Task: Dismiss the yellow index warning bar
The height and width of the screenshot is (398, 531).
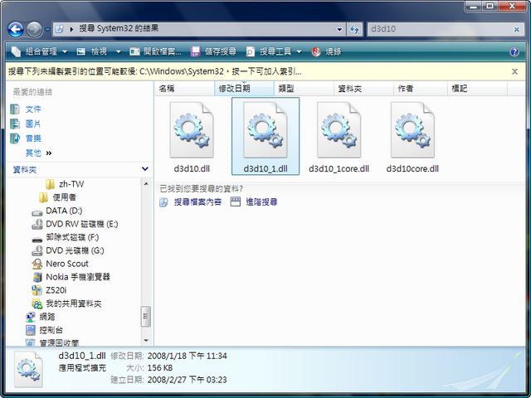Action: click(x=514, y=72)
